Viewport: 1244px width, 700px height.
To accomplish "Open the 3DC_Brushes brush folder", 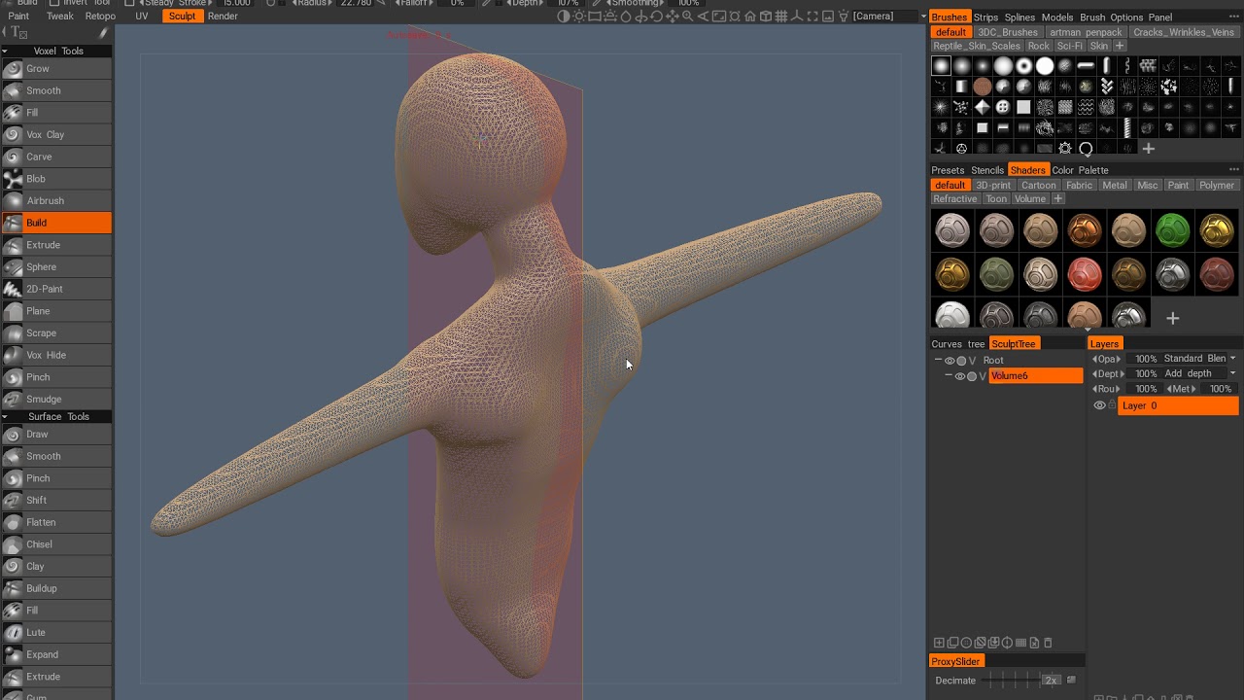I will point(1007,32).
